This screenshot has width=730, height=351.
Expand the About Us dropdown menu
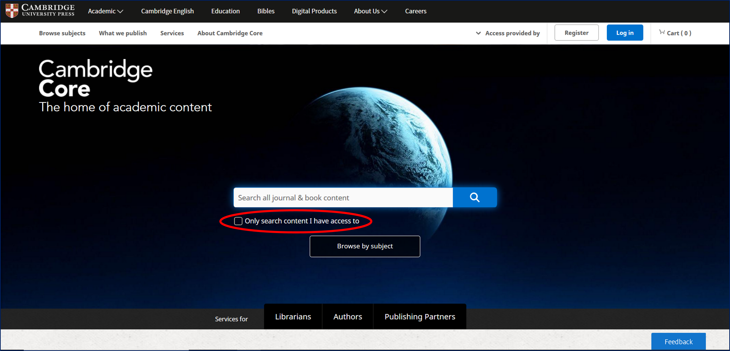[371, 11]
